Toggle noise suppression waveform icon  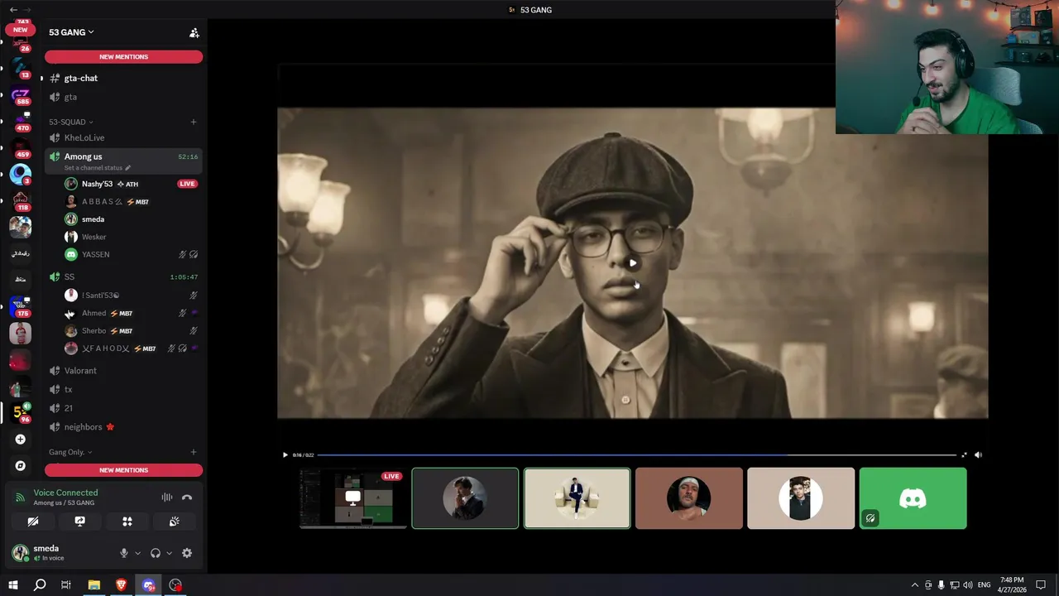click(167, 497)
